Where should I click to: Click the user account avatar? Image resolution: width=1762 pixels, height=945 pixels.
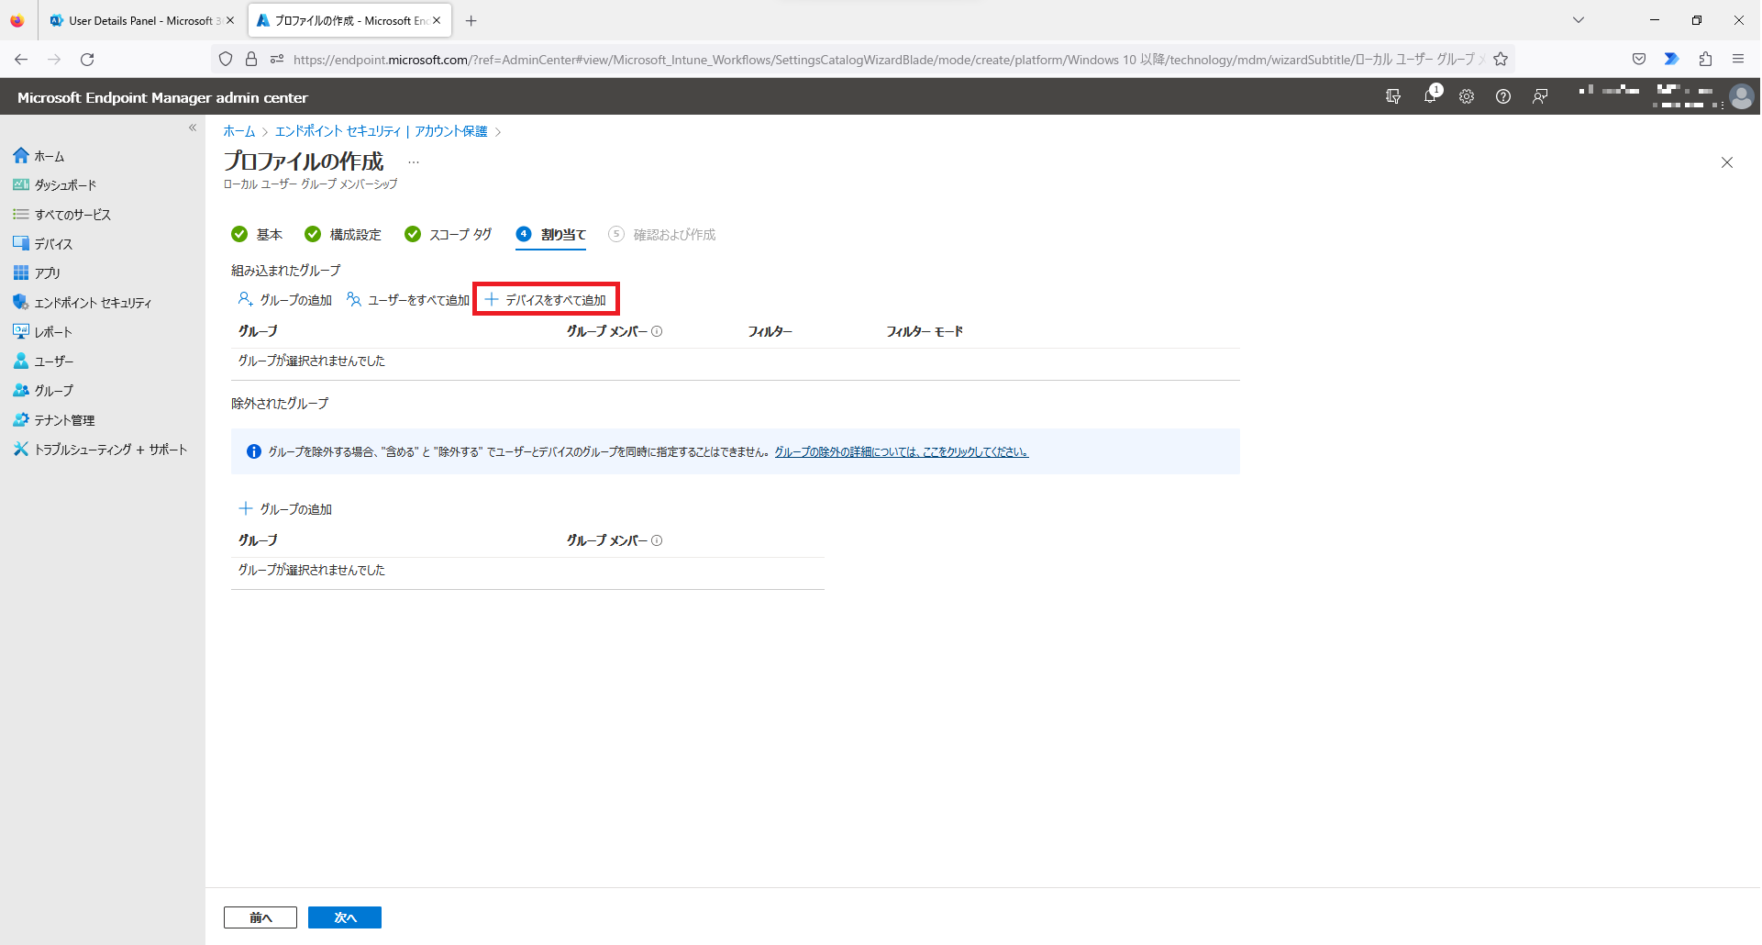[x=1741, y=96]
